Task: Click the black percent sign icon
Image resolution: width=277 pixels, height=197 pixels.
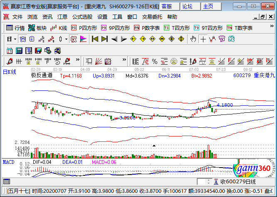Action: (x=155, y=61)
